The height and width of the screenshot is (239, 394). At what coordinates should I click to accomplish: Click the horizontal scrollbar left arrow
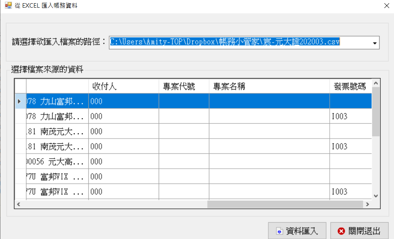click(x=18, y=204)
